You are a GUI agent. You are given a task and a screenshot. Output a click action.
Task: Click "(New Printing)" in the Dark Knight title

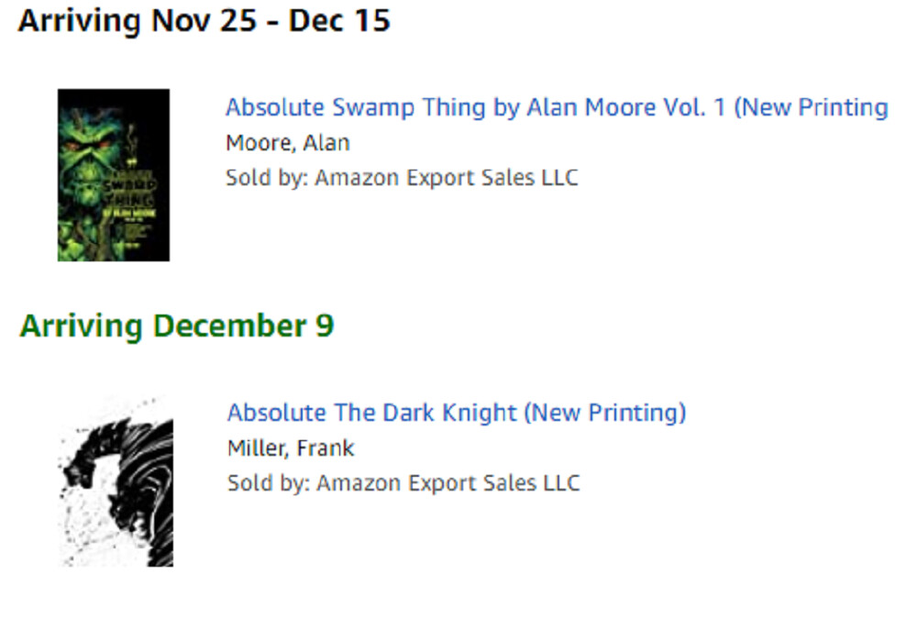click(604, 413)
